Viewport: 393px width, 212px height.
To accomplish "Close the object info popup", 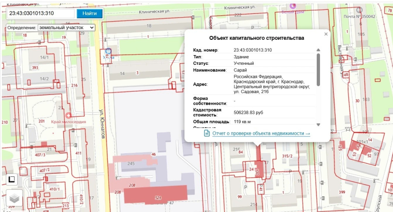I will pyautogui.click(x=326, y=34).
